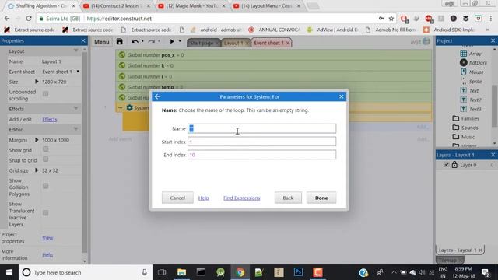
Task: Click the Done button
Action: pyautogui.click(x=321, y=198)
